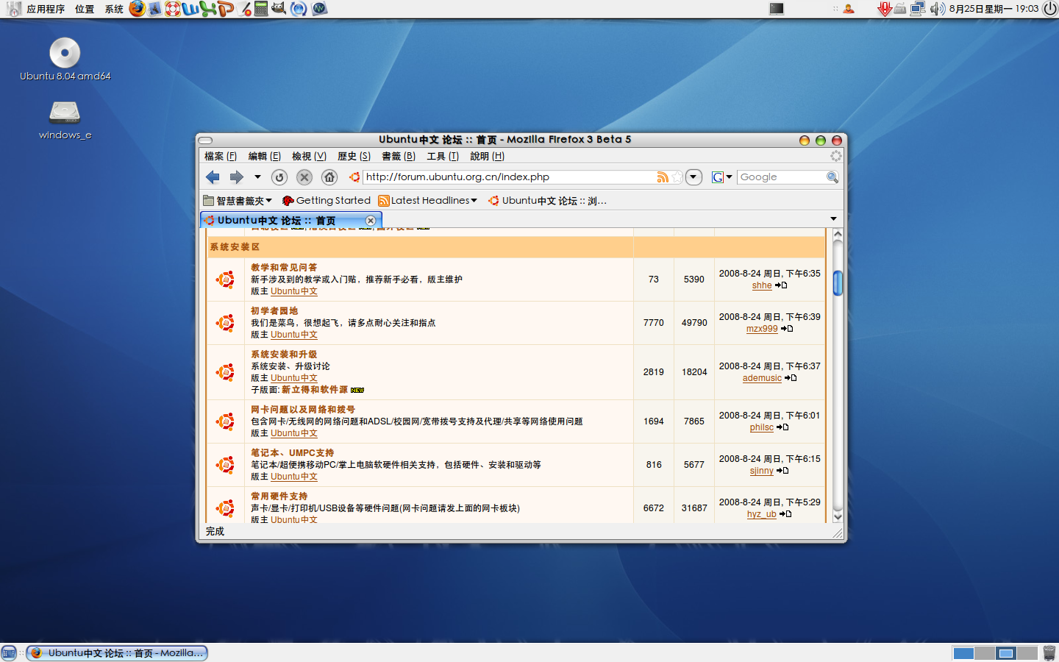
Task: Open the system monitor icon in panel
Action: (x=319, y=9)
